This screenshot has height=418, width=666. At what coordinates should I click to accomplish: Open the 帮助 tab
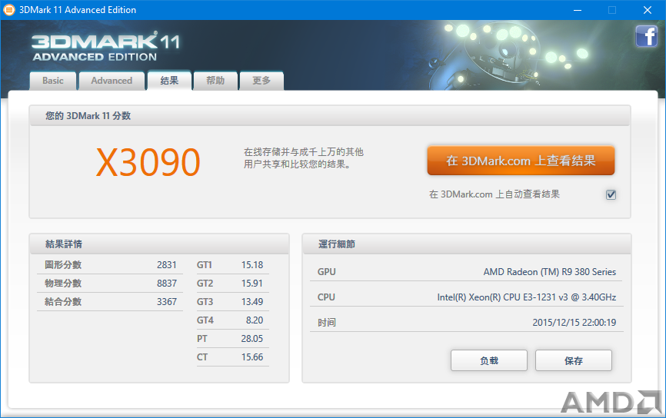point(215,81)
